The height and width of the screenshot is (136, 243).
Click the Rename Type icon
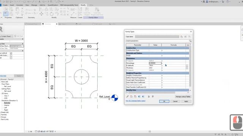(186, 37)
